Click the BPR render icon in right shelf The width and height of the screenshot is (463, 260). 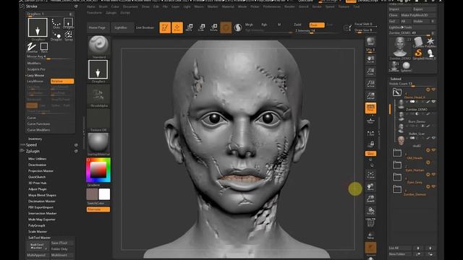pyautogui.click(x=370, y=42)
